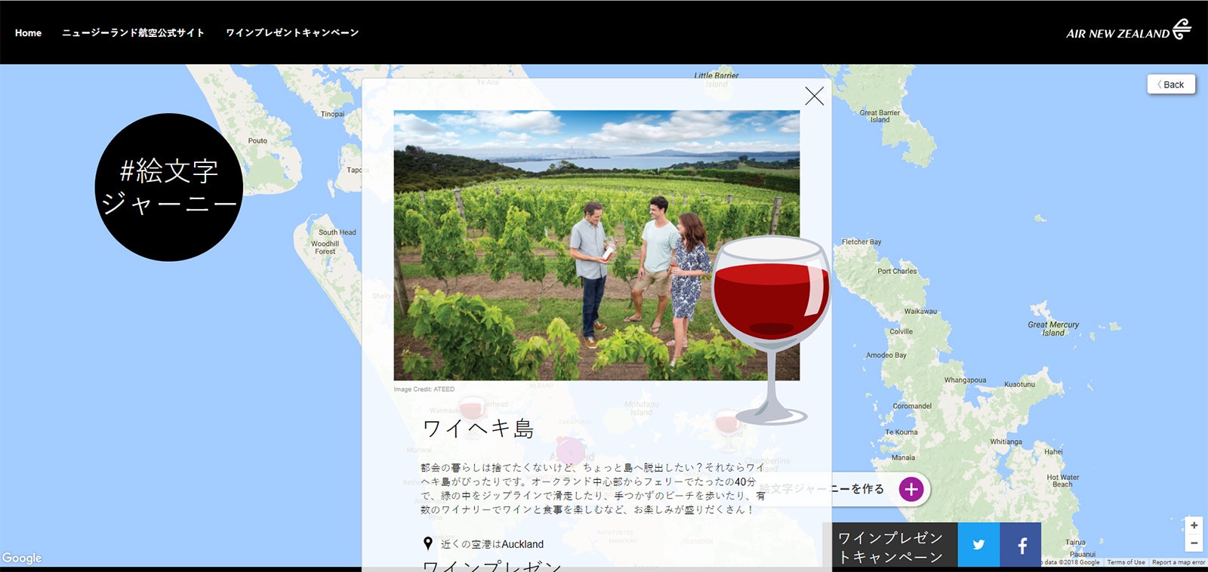Click the Woodhill Forest map label

(325, 248)
